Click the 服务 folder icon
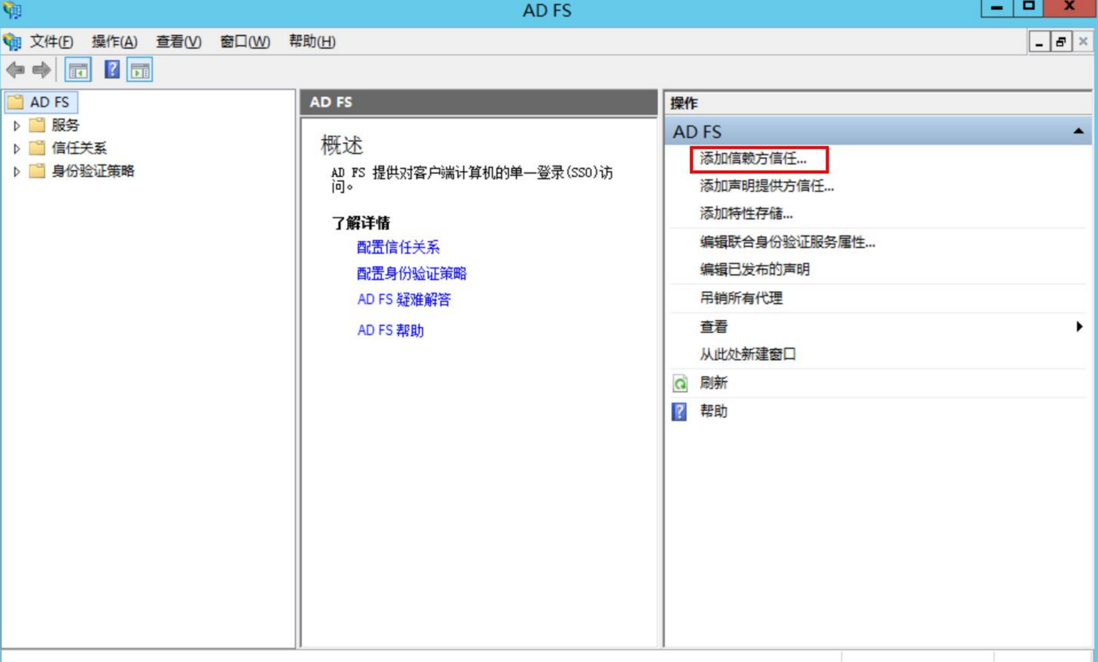 [x=37, y=125]
